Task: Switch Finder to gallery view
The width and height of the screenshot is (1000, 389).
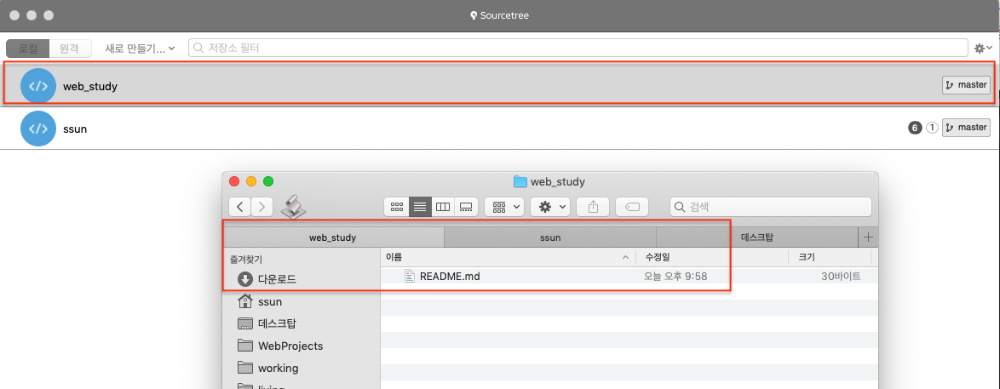Action: (x=466, y=207)
